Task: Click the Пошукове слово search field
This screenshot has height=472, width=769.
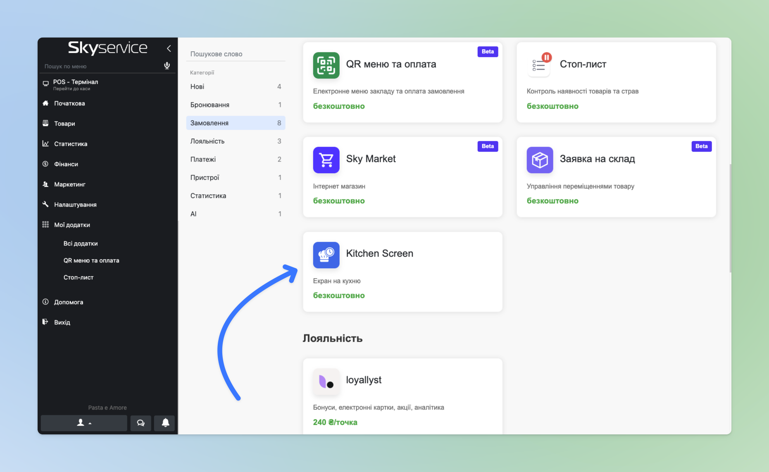Action: coord(236,54)
